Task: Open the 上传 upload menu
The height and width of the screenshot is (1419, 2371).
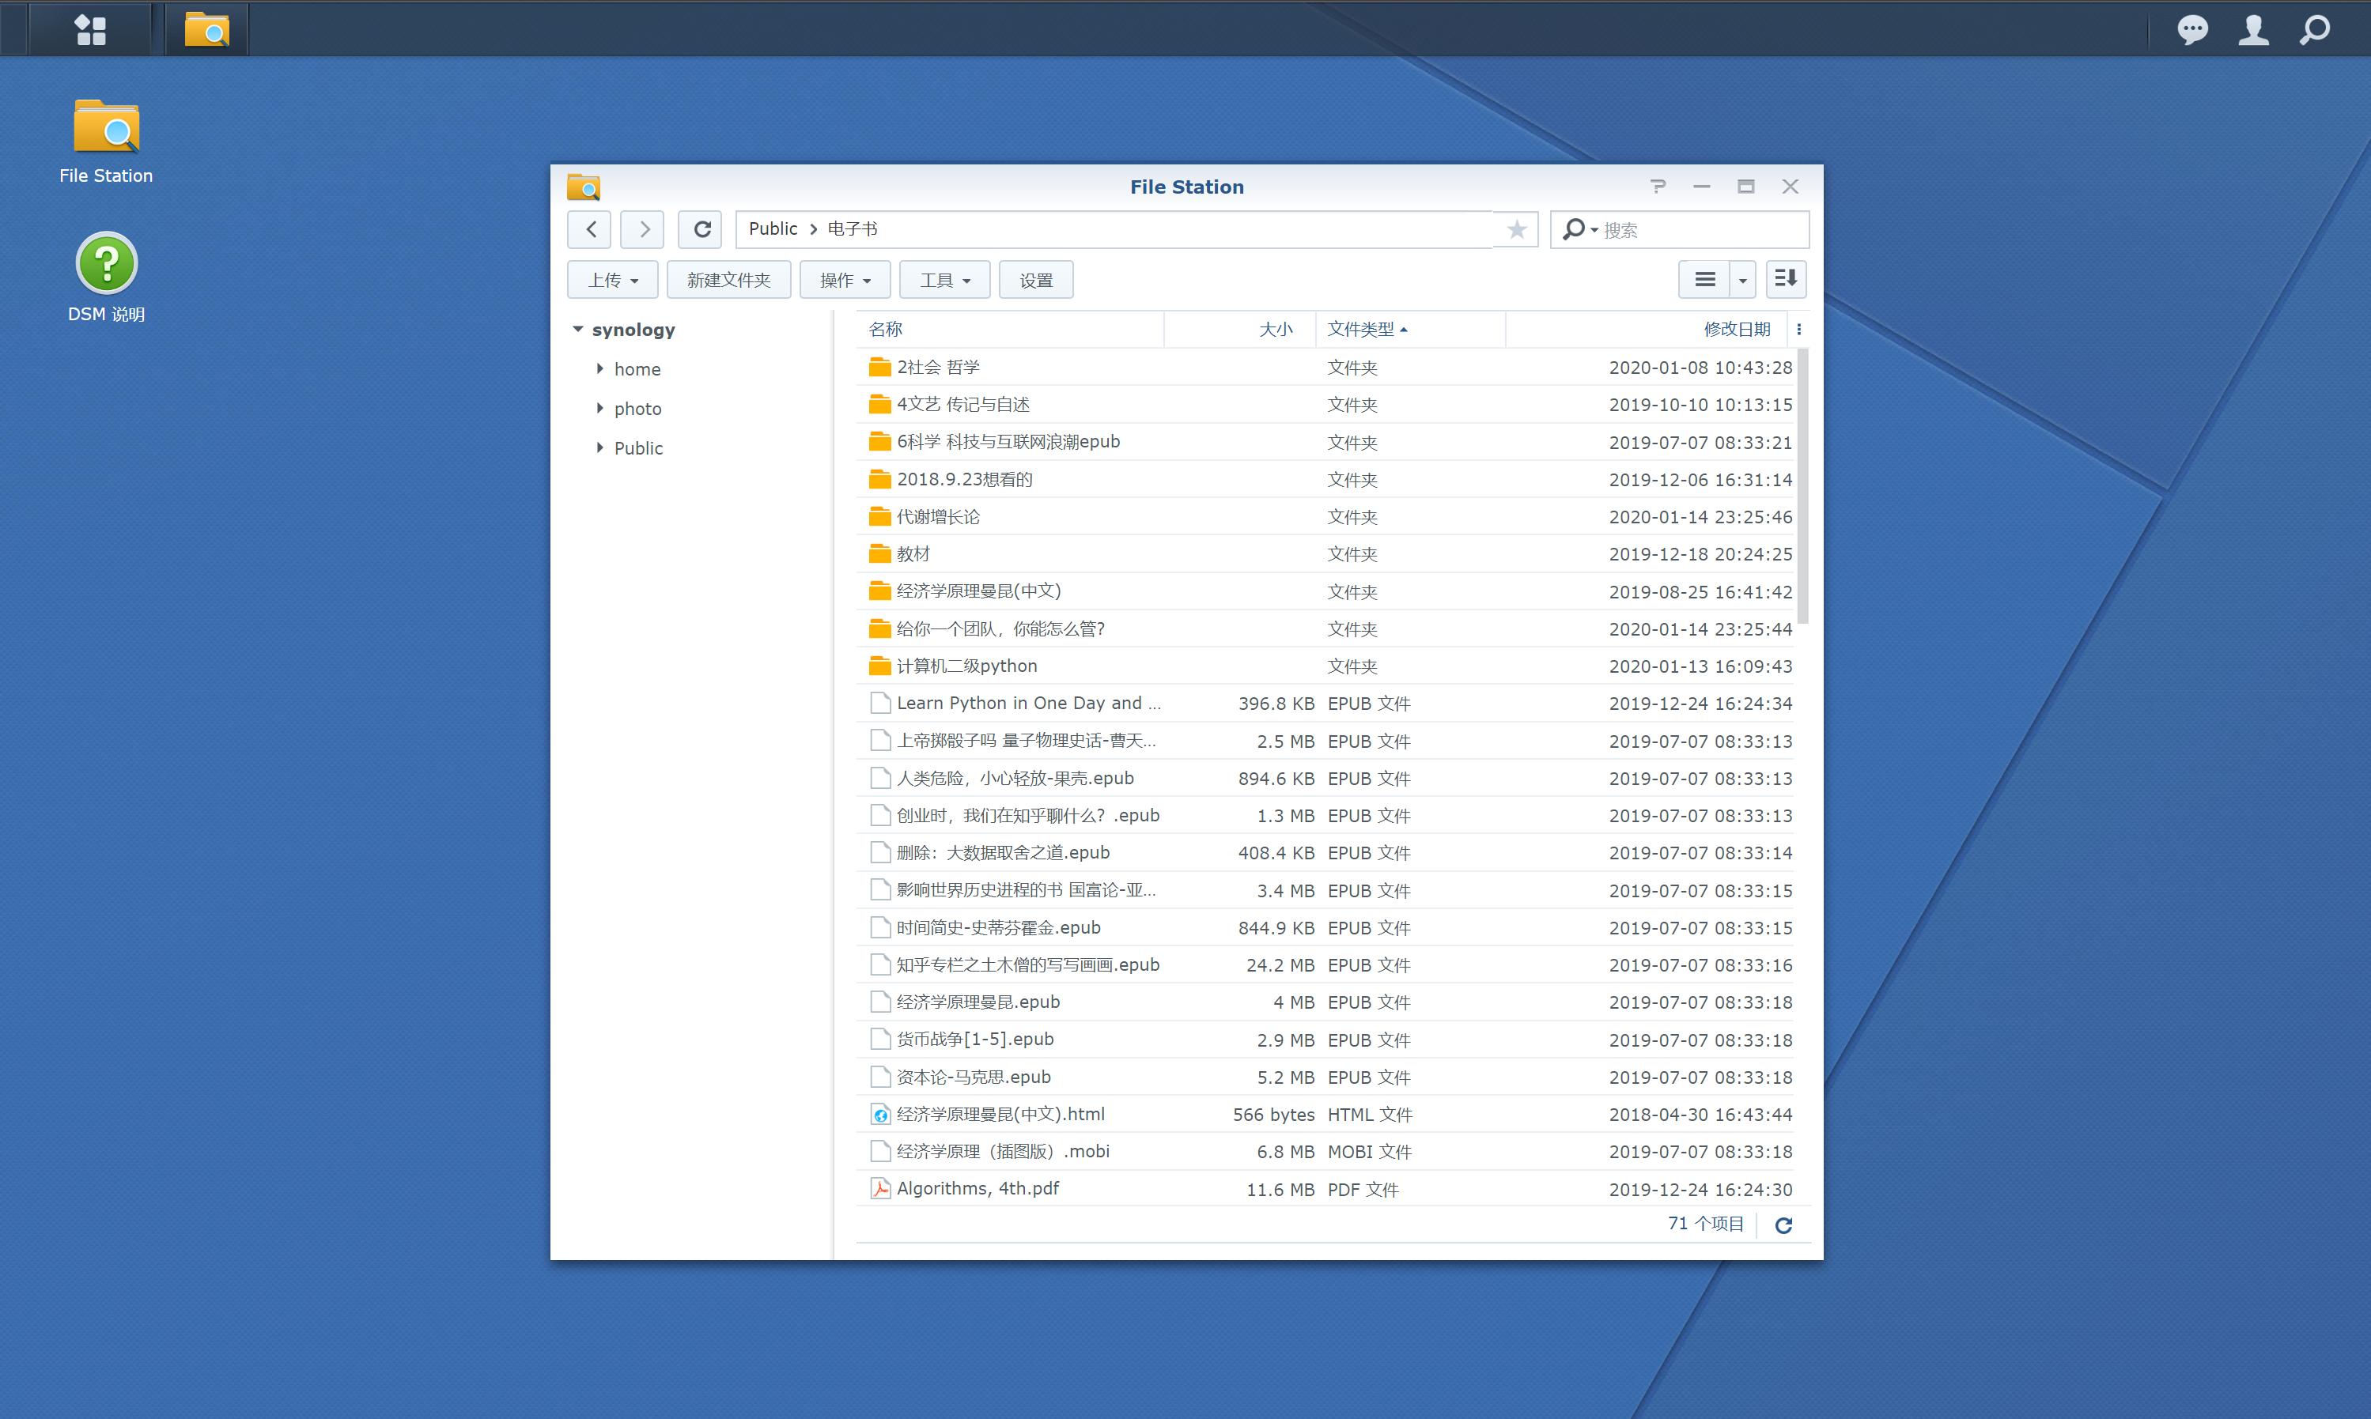Action: click(x=612, y=280)
